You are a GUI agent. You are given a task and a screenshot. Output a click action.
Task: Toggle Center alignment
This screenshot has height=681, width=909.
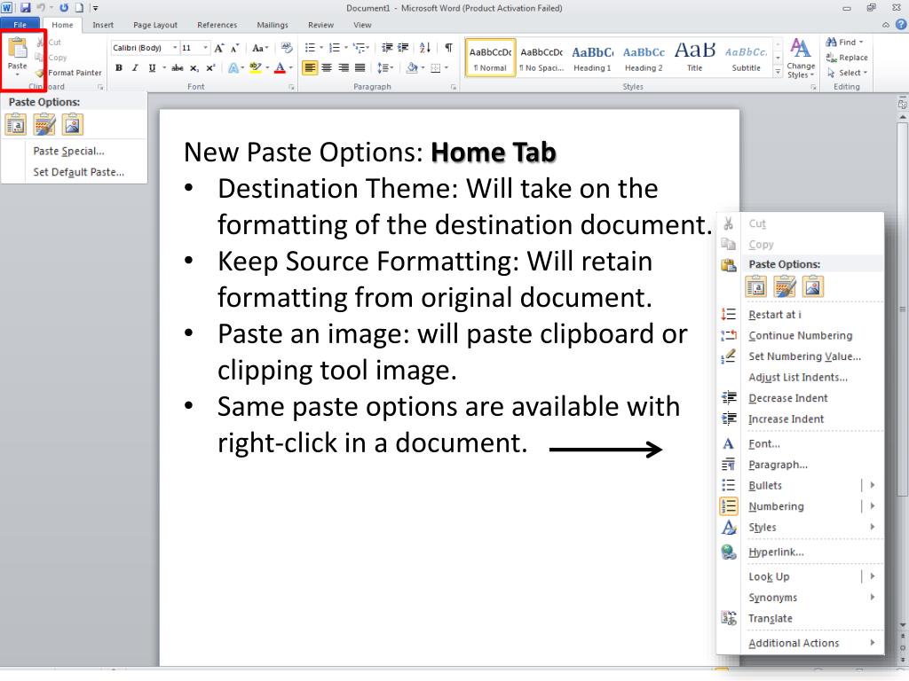[327, 67]
